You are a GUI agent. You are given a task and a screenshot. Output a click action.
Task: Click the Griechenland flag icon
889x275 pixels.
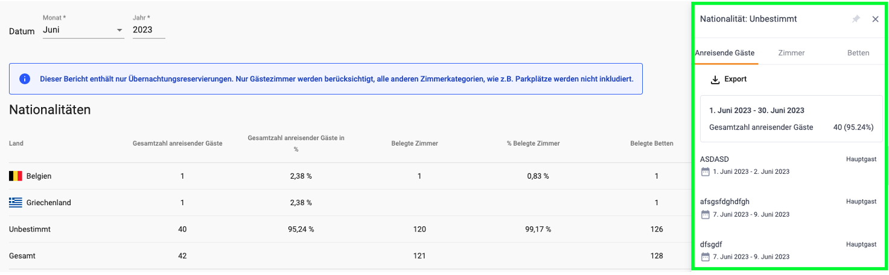tap(16, 203)
